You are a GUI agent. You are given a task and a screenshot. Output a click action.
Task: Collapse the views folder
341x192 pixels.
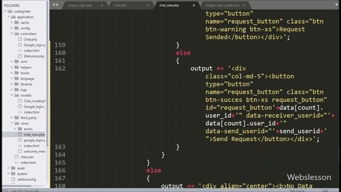point(12,123)
